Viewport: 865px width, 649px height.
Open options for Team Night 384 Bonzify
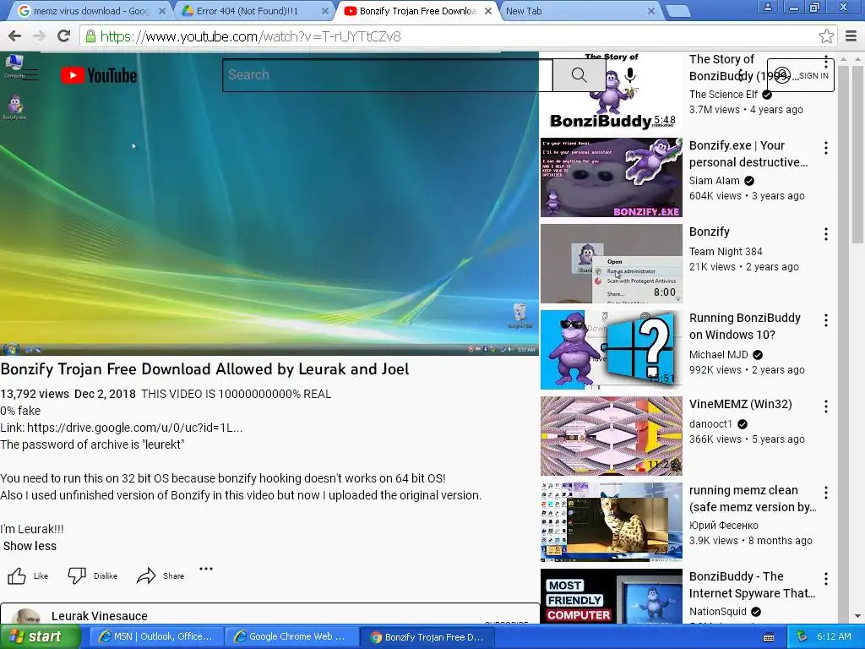point(826,234)
